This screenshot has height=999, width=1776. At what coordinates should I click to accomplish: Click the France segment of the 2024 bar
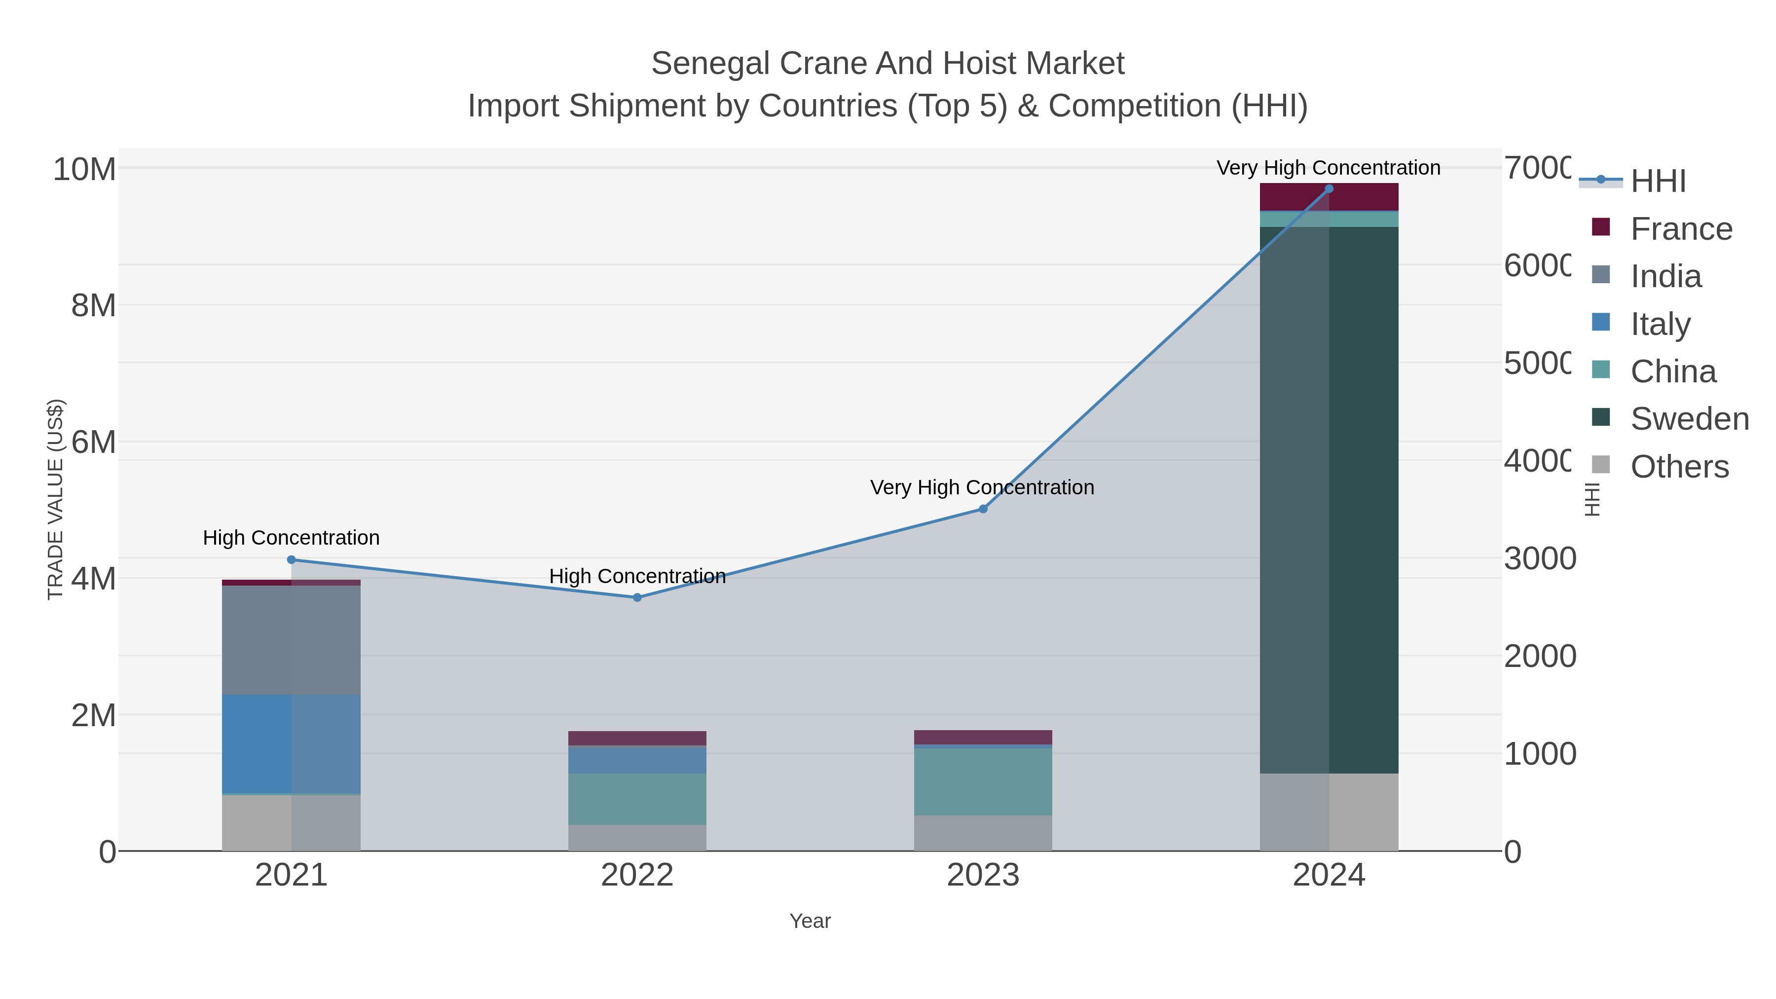coord(1329,197)
